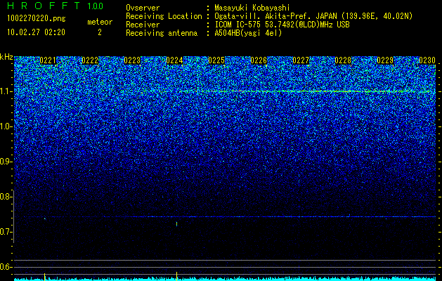This screenshot has width=442, height=281.
Task: Click the faint blue line near 0.75 kHz
Action: pyautogui.click(x=225, y=217)
